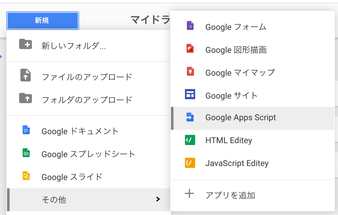Create a new Google ドキュメント

89,131
